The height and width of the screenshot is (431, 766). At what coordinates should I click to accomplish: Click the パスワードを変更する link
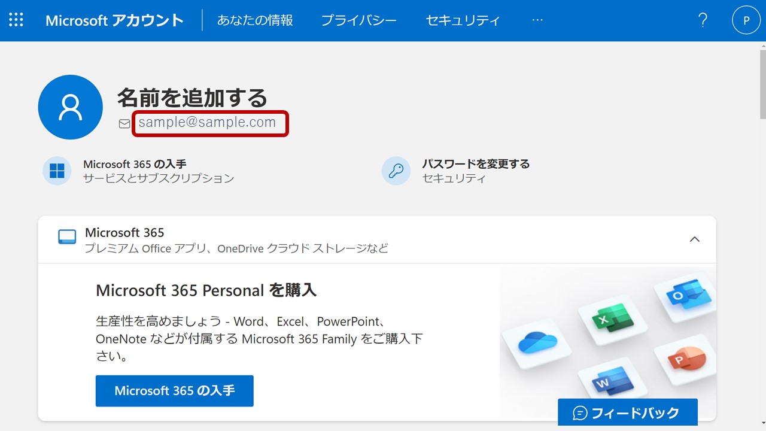click(x=476, y=164)
